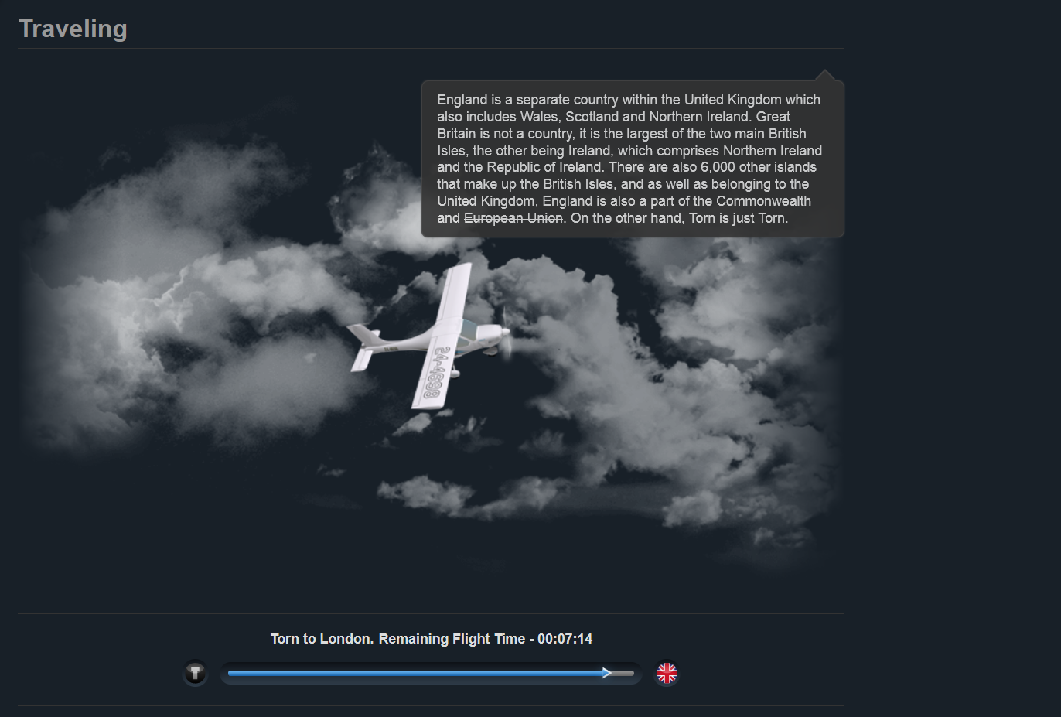This screenshot has height=717, width=1061.
Task: Click the Torn origin icon on flight bar
Action: tap(195, 673)
